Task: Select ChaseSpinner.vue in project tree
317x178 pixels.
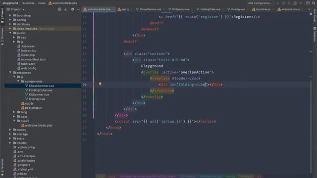Action: [41, 86]
